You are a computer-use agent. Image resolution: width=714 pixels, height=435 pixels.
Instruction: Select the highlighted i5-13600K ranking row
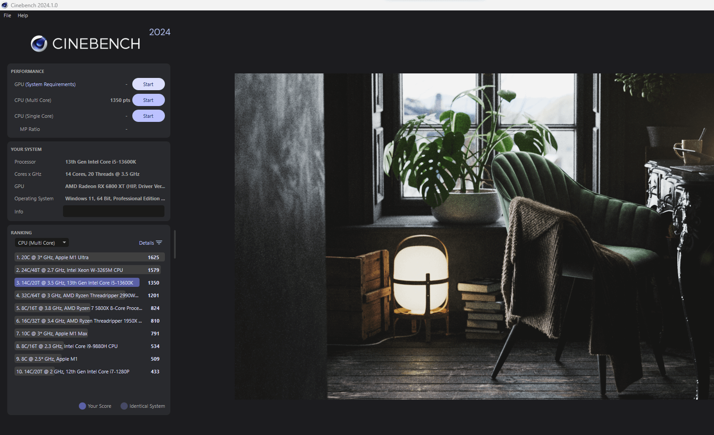(x=89, y=283)
